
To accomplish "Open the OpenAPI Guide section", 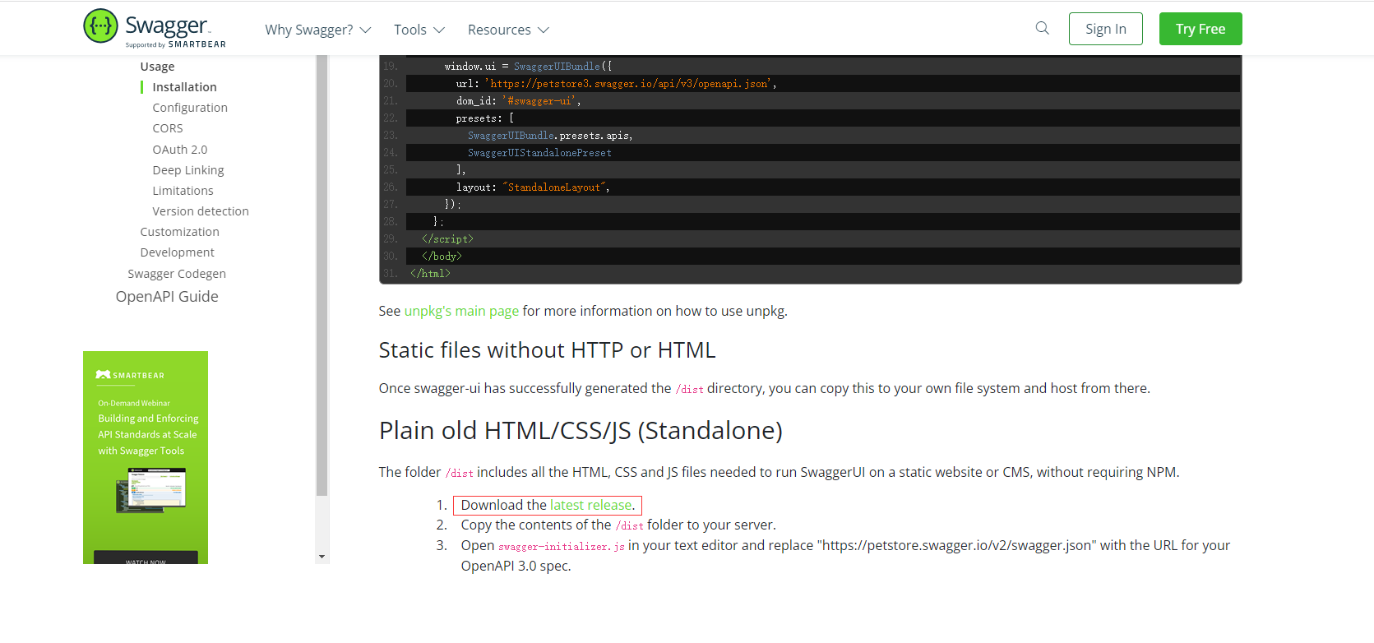I will (167, 297).
